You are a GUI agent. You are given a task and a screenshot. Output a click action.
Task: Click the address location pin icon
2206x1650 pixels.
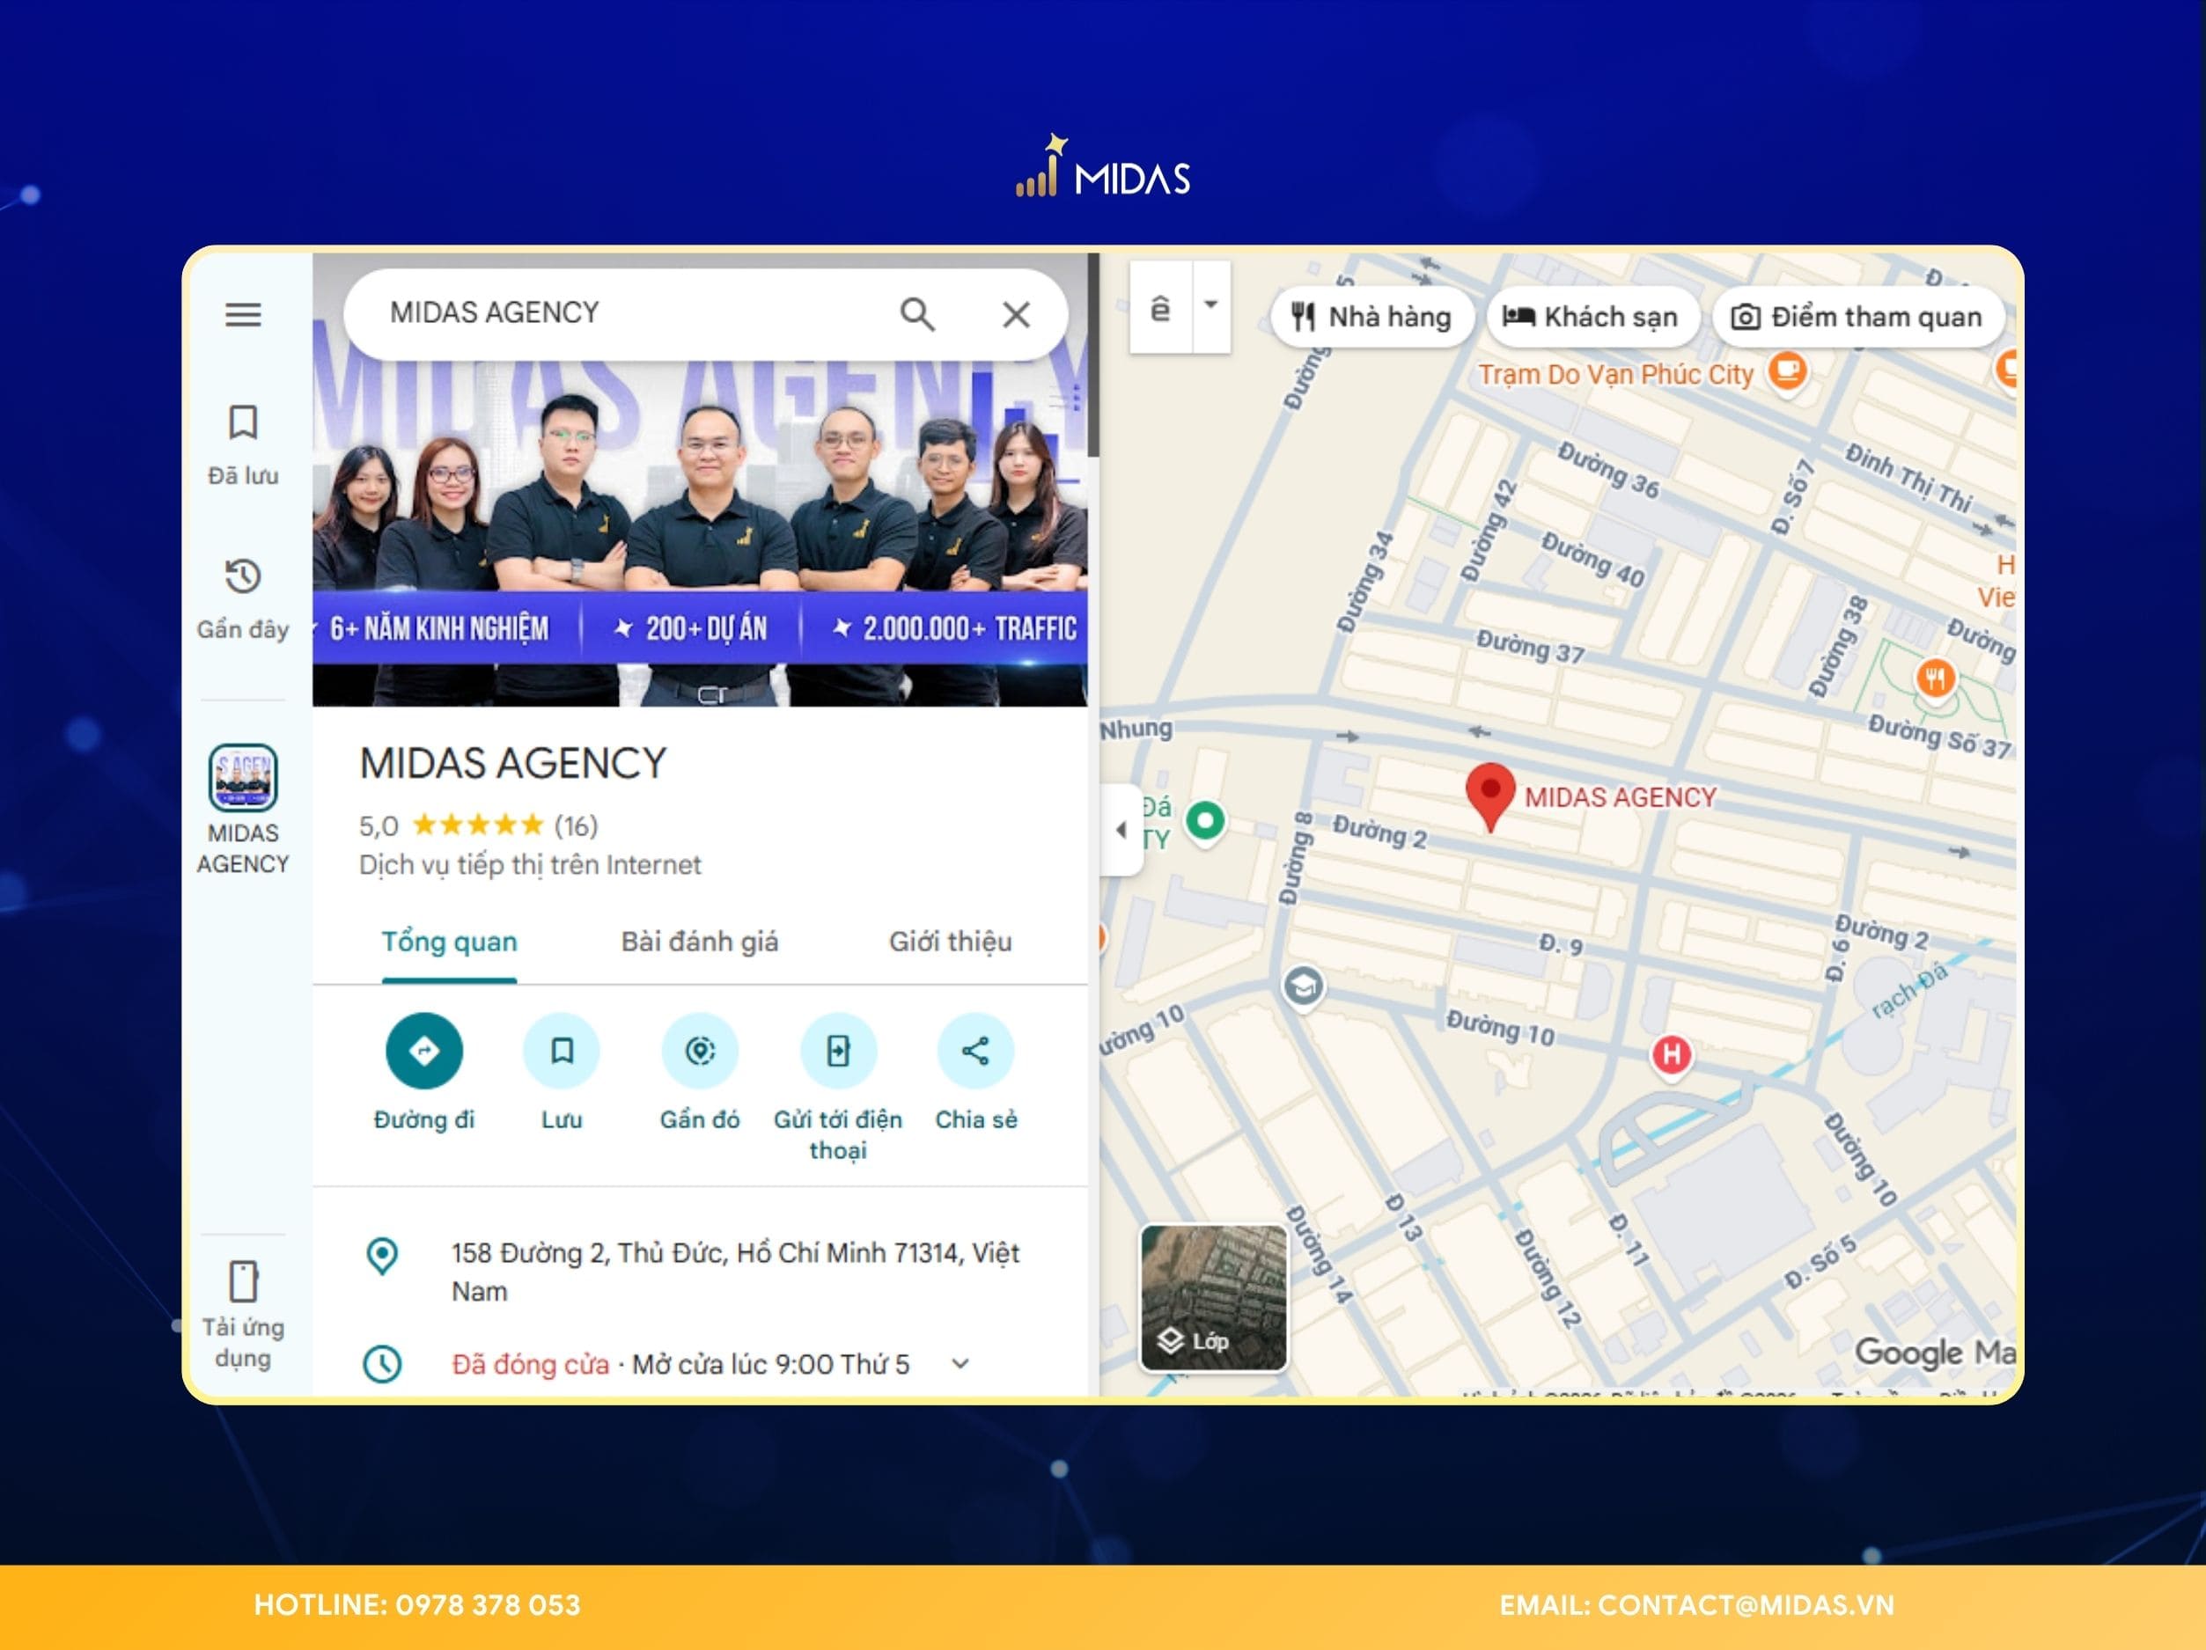(382, 1255)
